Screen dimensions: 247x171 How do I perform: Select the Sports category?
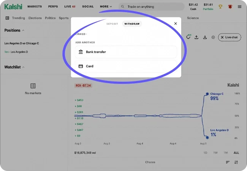coord(63,18)
